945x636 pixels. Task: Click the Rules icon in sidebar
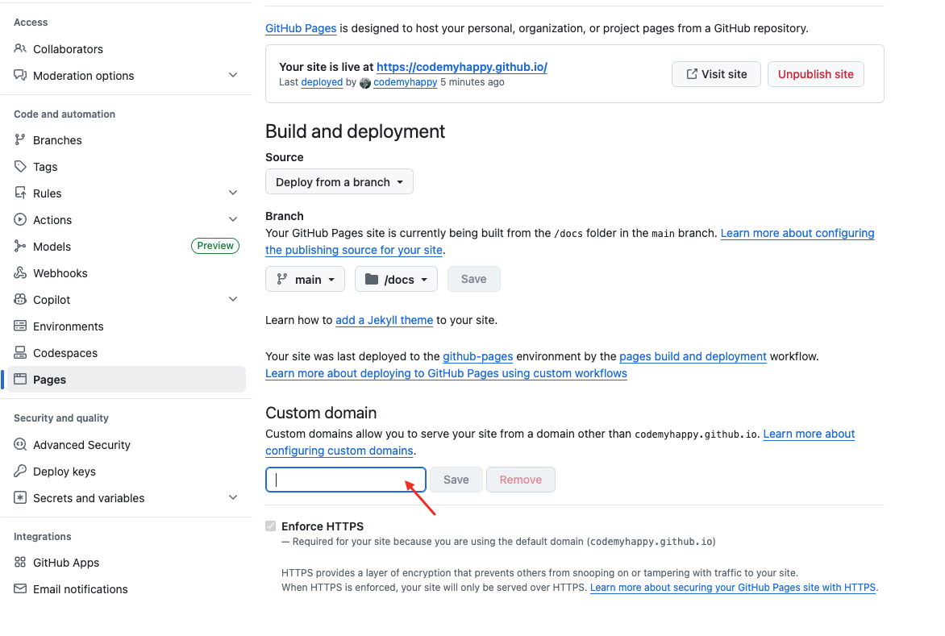tap(20, 193)
